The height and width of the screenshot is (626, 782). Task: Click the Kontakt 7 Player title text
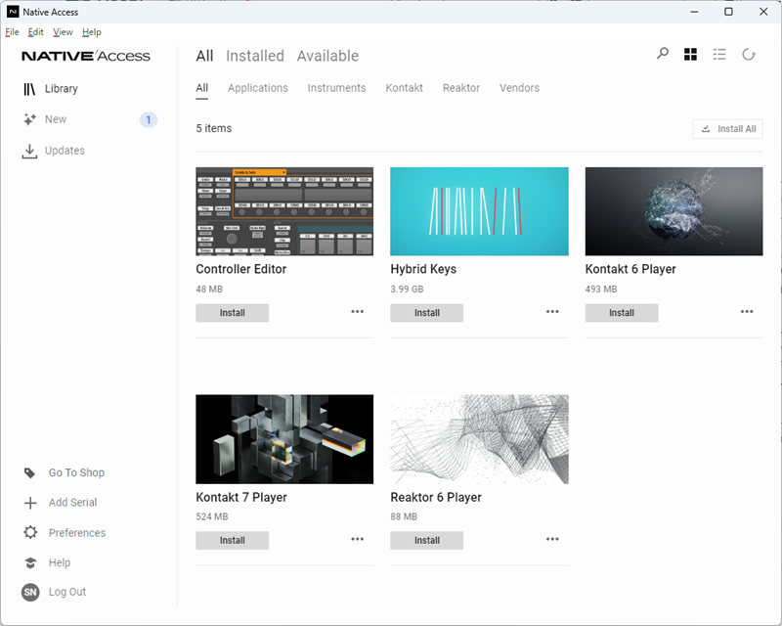[241, 497]
